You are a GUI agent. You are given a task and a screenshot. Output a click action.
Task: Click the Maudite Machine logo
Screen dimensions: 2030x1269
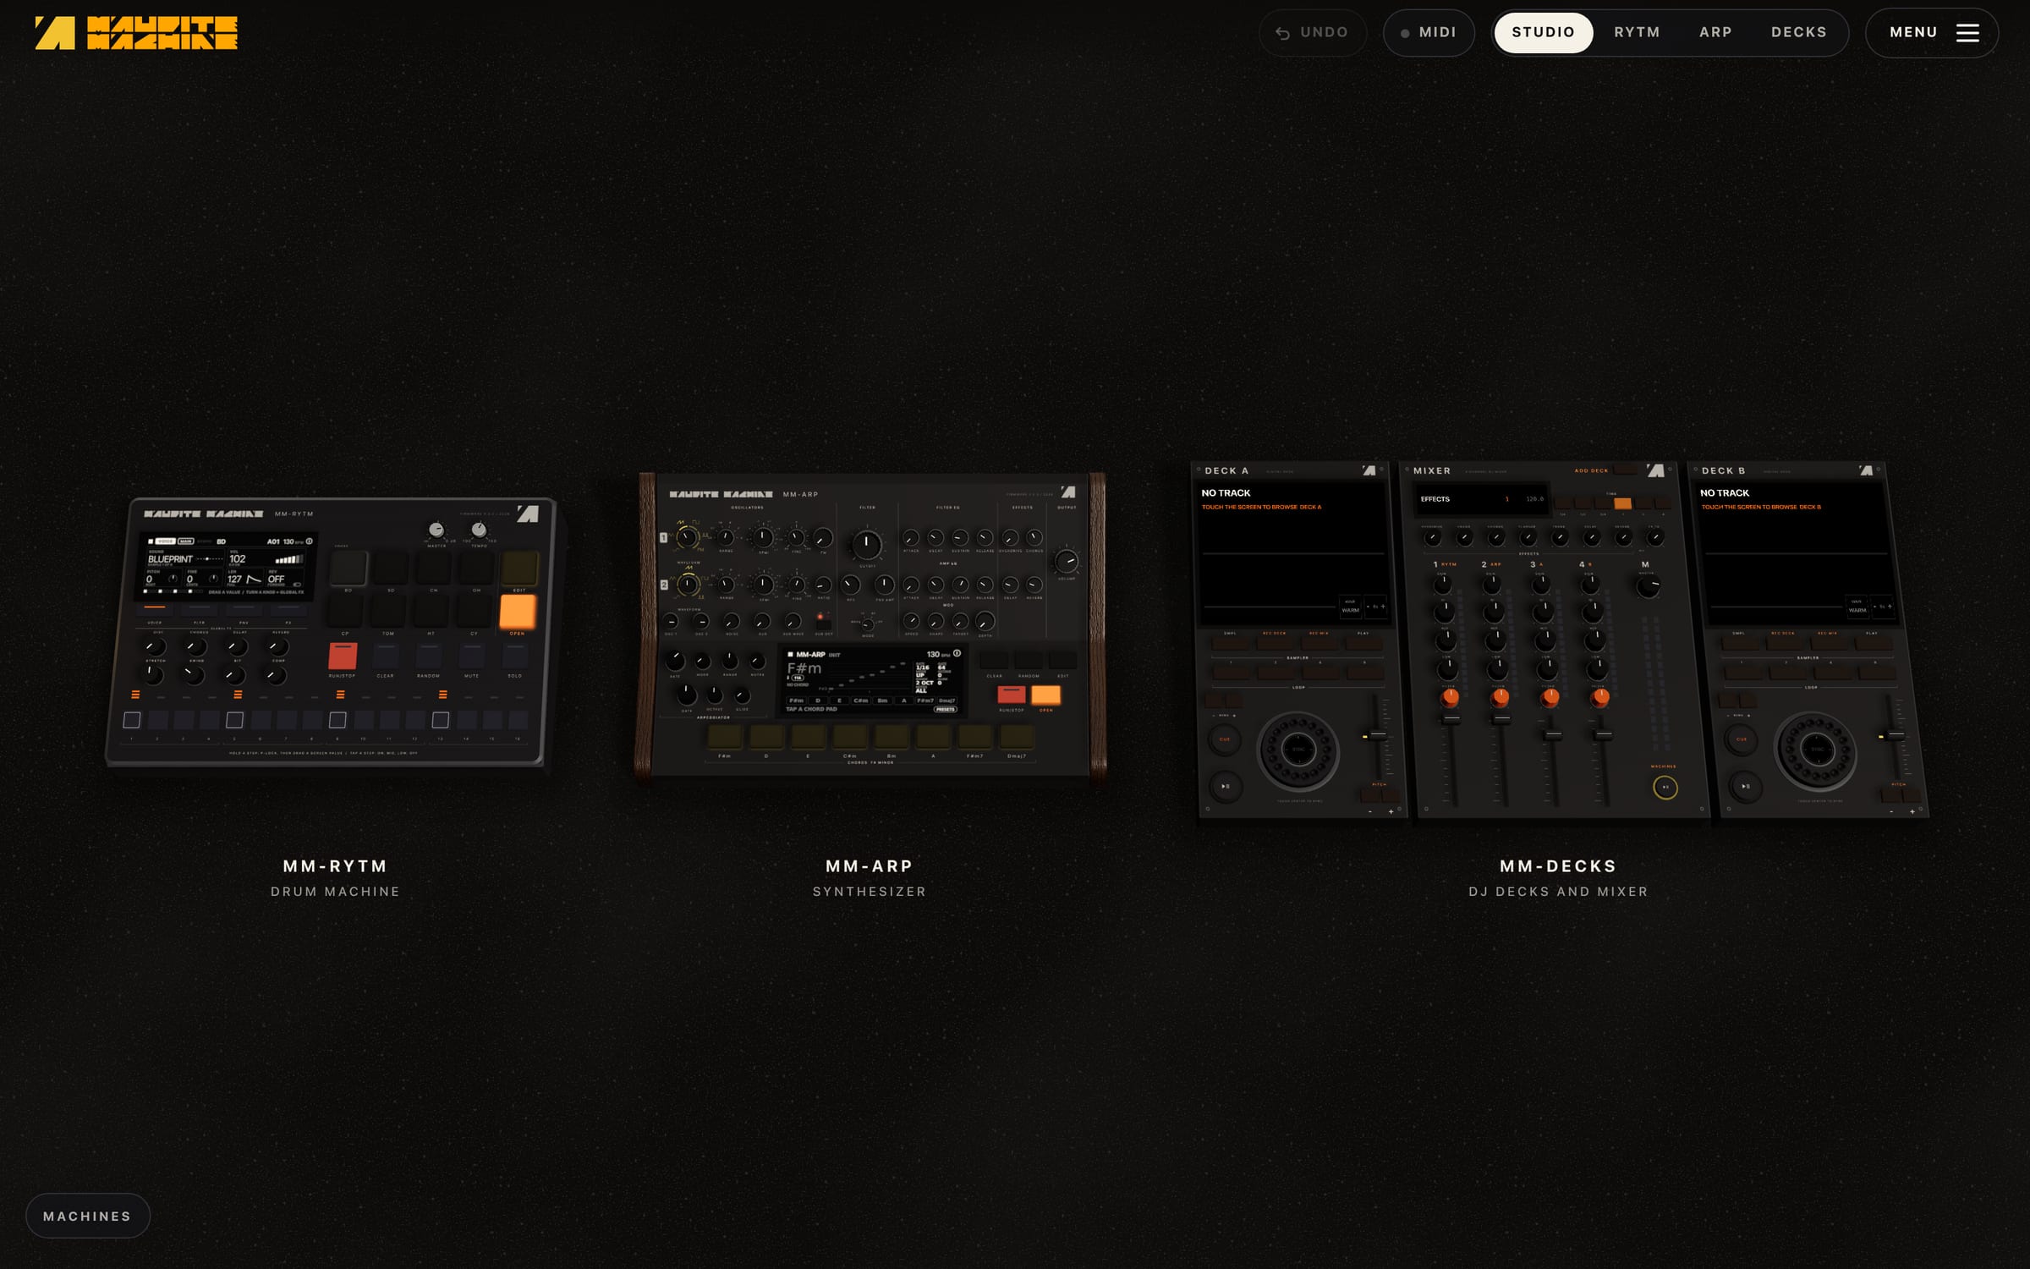136,33
